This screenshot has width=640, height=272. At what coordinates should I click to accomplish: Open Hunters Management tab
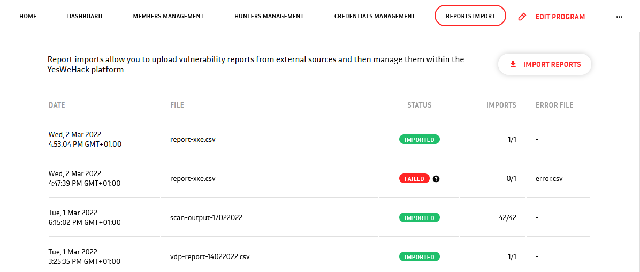point(269,17)
